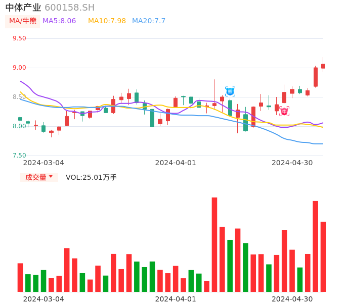Click the 2024-04-01 date on price axis
The height and width of the screenshot is (306, 347).
coord(176,163)
